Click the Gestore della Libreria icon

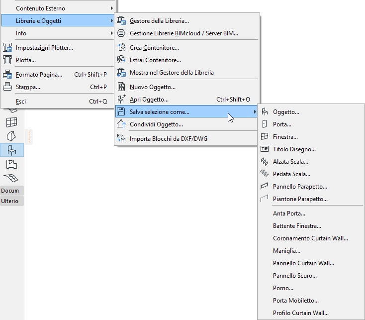tap(121, 21)
